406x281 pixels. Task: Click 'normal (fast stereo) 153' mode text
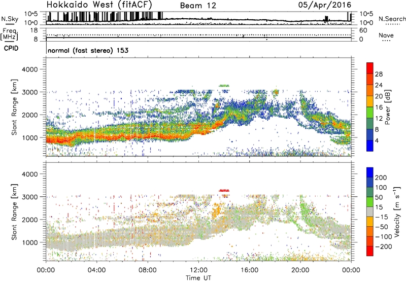pyautogui.click(x=88, y=50)
